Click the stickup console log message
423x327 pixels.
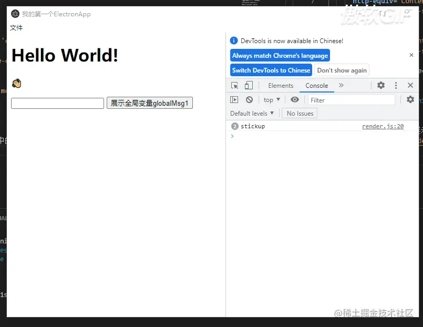tap(253, 126)
